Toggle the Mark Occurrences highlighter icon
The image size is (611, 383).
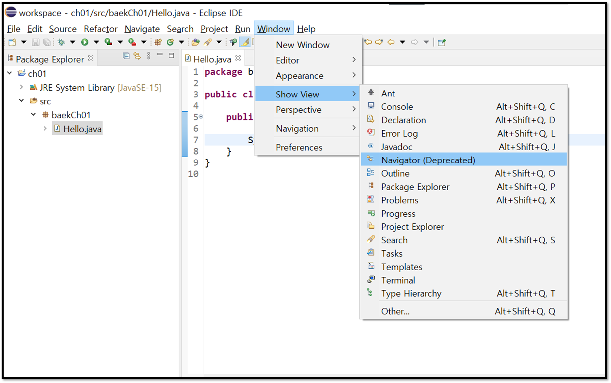point(245,42)
